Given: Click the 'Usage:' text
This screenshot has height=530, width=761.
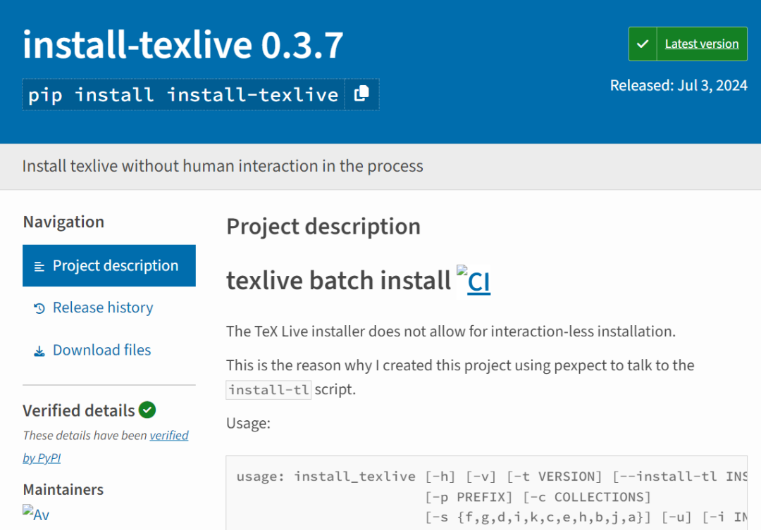Looking at the screenshot, I should tap(249, 423).
